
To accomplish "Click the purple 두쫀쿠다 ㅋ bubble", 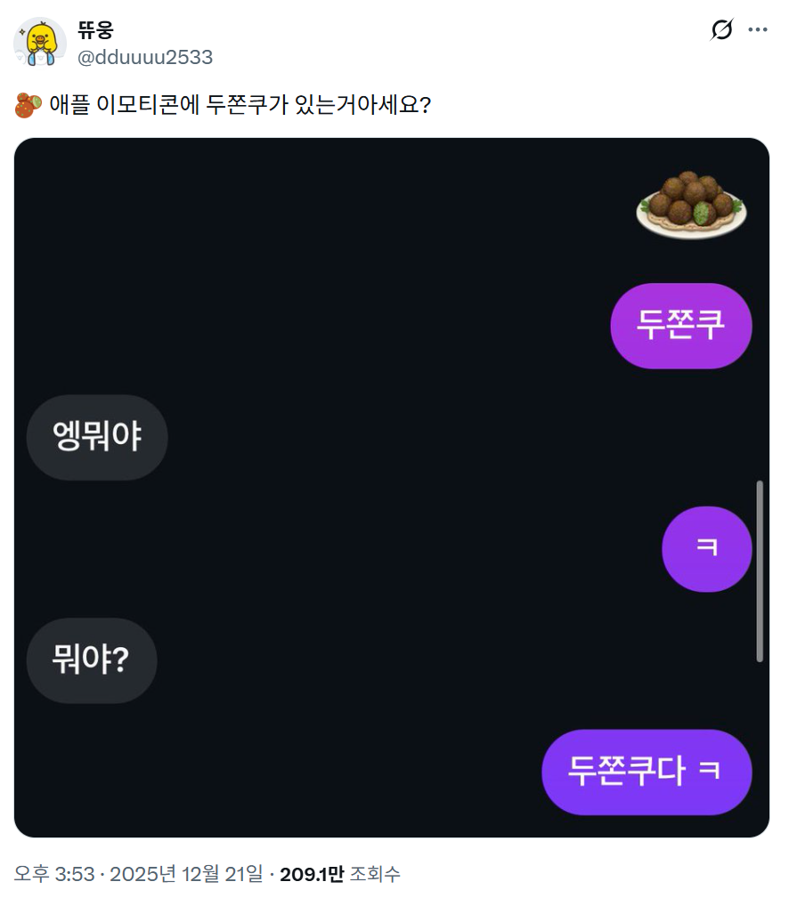I will point(647,772).
